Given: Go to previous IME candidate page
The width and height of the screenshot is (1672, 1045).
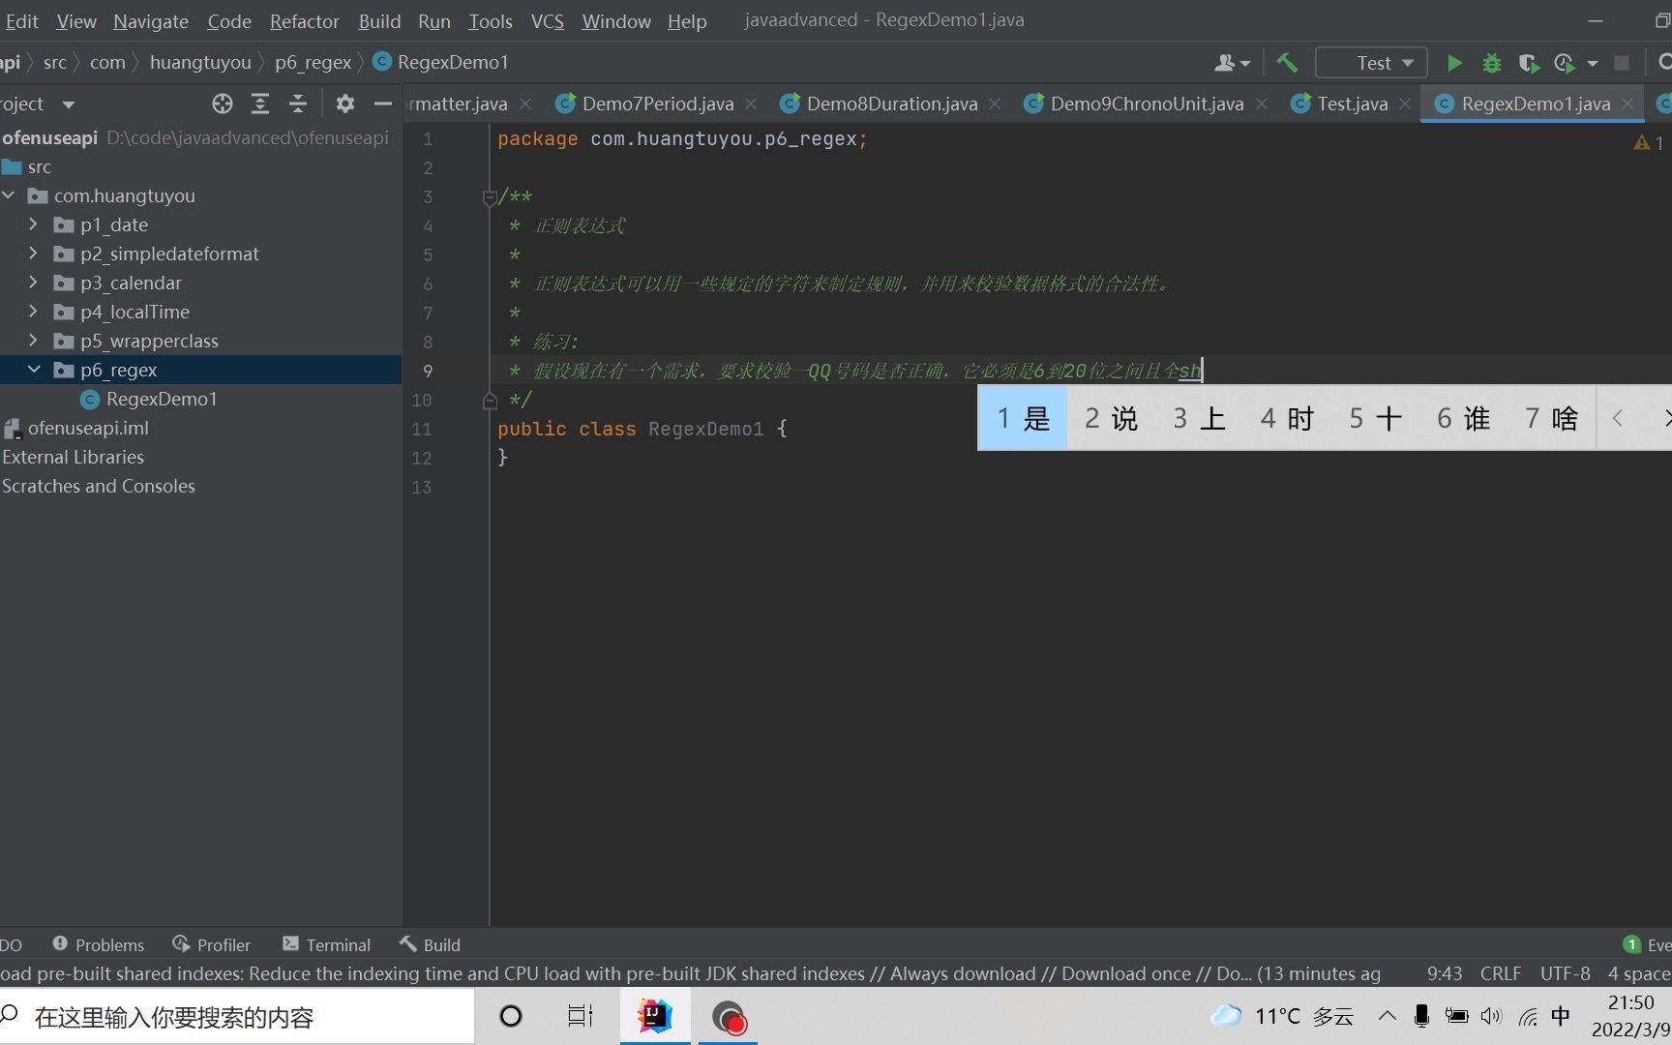Looking at the screenshot, I should click(x=1618, y=418).
